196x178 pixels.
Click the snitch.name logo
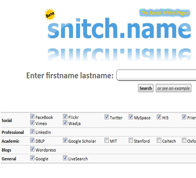point(119,28)
